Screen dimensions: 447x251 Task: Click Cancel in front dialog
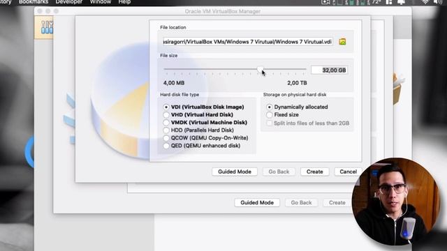348,172
